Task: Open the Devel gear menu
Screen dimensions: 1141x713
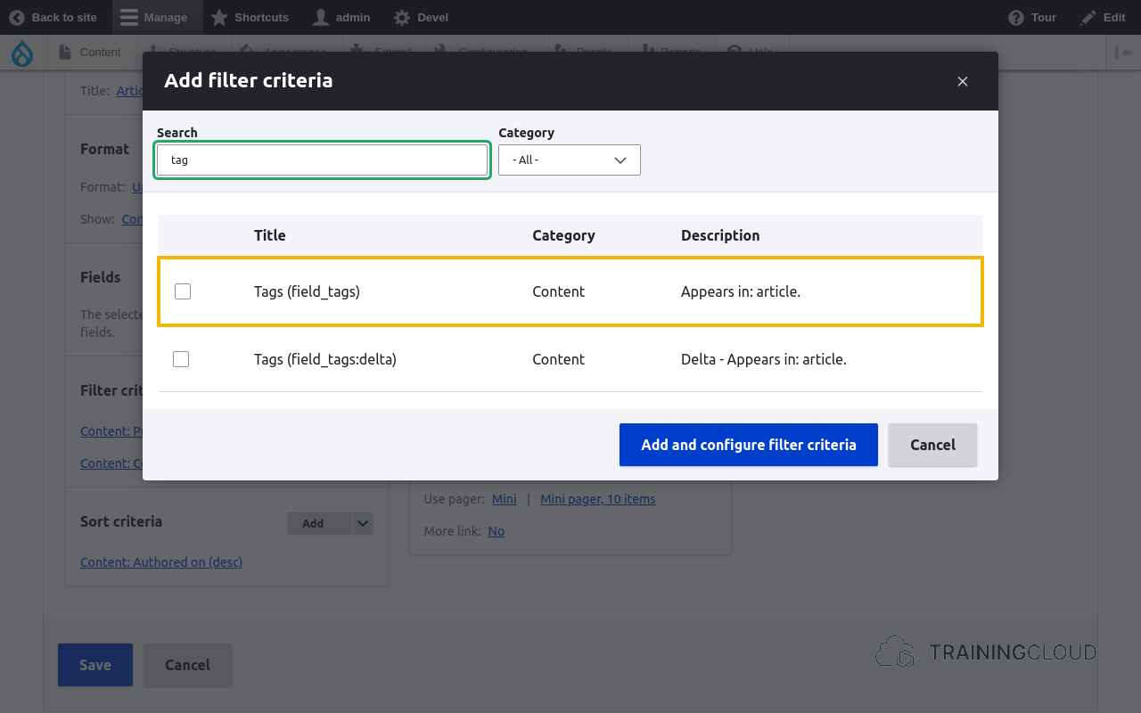Action: click(421, 17)
